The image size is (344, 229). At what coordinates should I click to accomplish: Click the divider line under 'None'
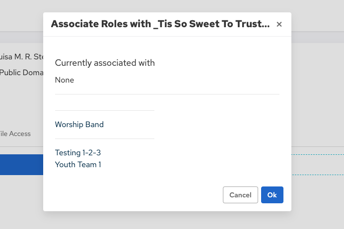[x=167, y=94]
